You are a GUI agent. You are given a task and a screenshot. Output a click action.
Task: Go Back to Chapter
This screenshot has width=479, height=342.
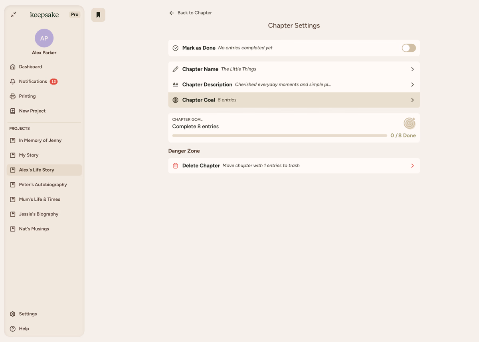[190, 13]
